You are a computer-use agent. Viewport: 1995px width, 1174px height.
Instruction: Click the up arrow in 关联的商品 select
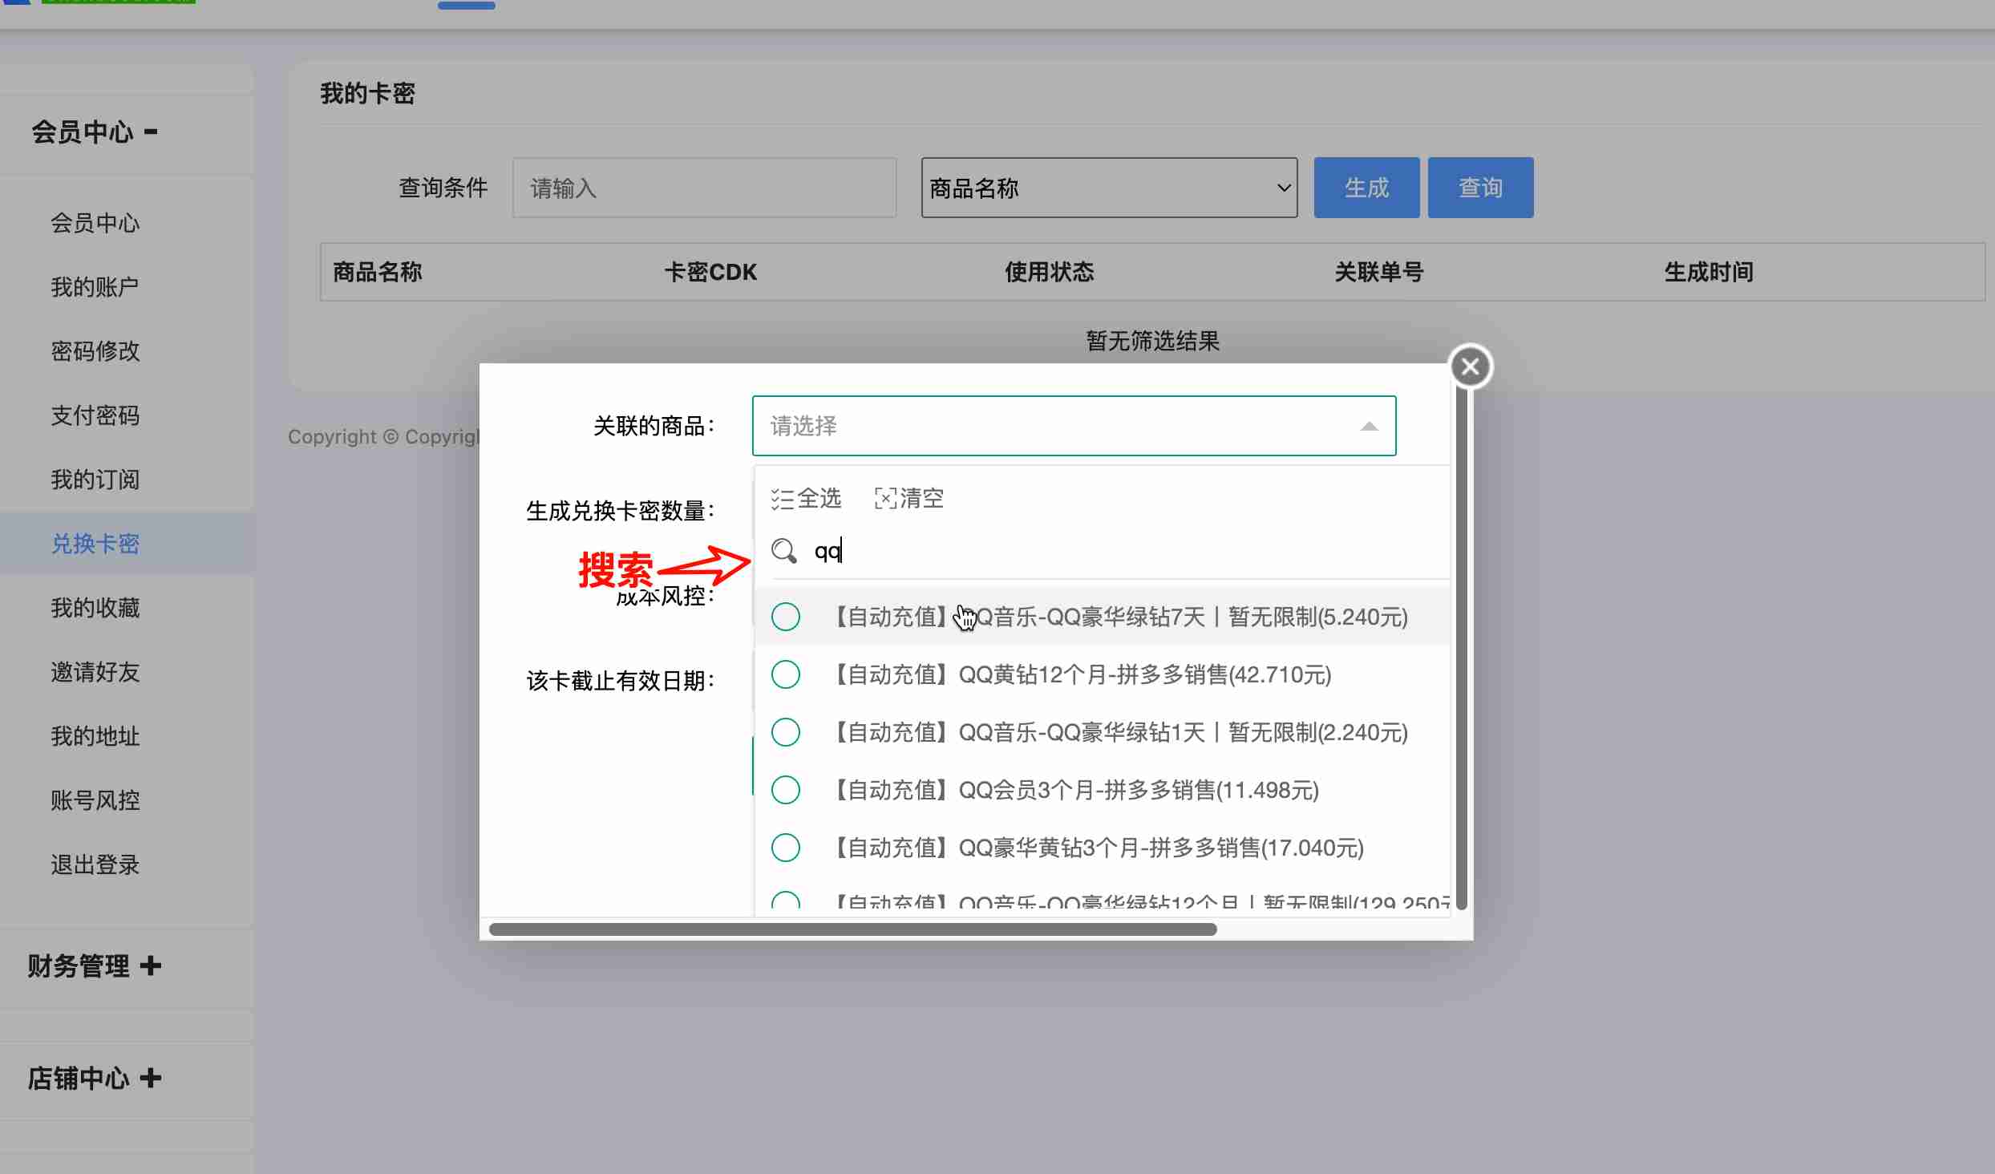[1369, 427]
